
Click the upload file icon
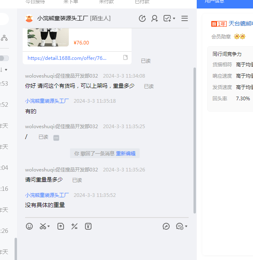pyautogui.click(x=61, y=226)
